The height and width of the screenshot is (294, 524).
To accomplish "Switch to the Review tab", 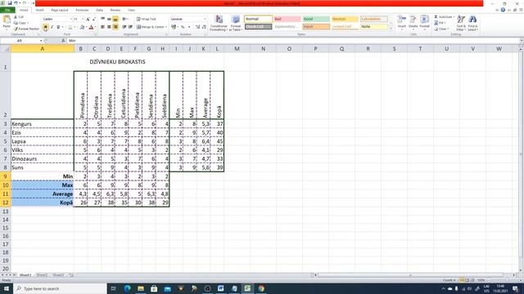I will click(115, 10).
